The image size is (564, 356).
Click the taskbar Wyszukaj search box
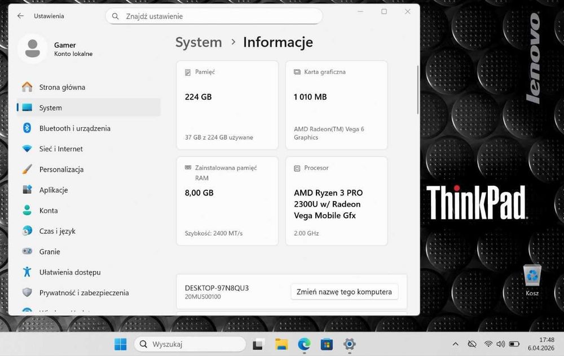[190, 344]
